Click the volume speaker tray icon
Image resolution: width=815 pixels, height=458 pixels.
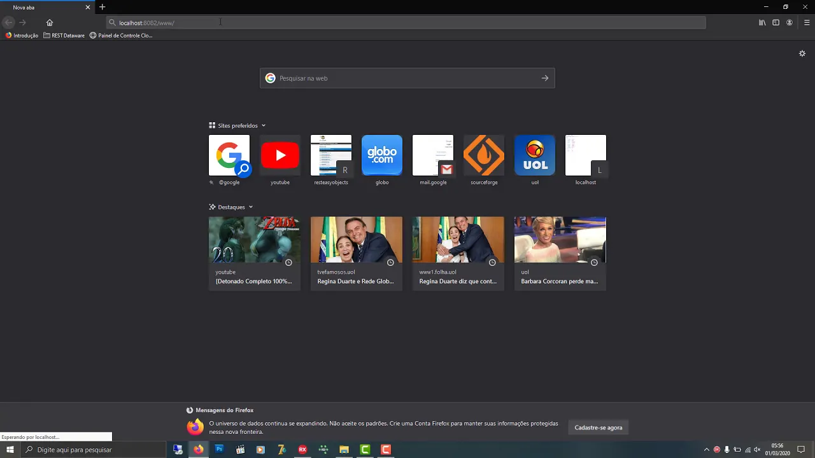(757, 450)
